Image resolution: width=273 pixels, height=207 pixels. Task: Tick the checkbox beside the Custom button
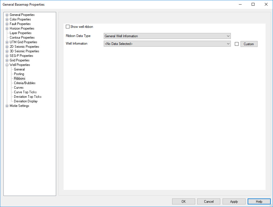[x=237, y=44]
